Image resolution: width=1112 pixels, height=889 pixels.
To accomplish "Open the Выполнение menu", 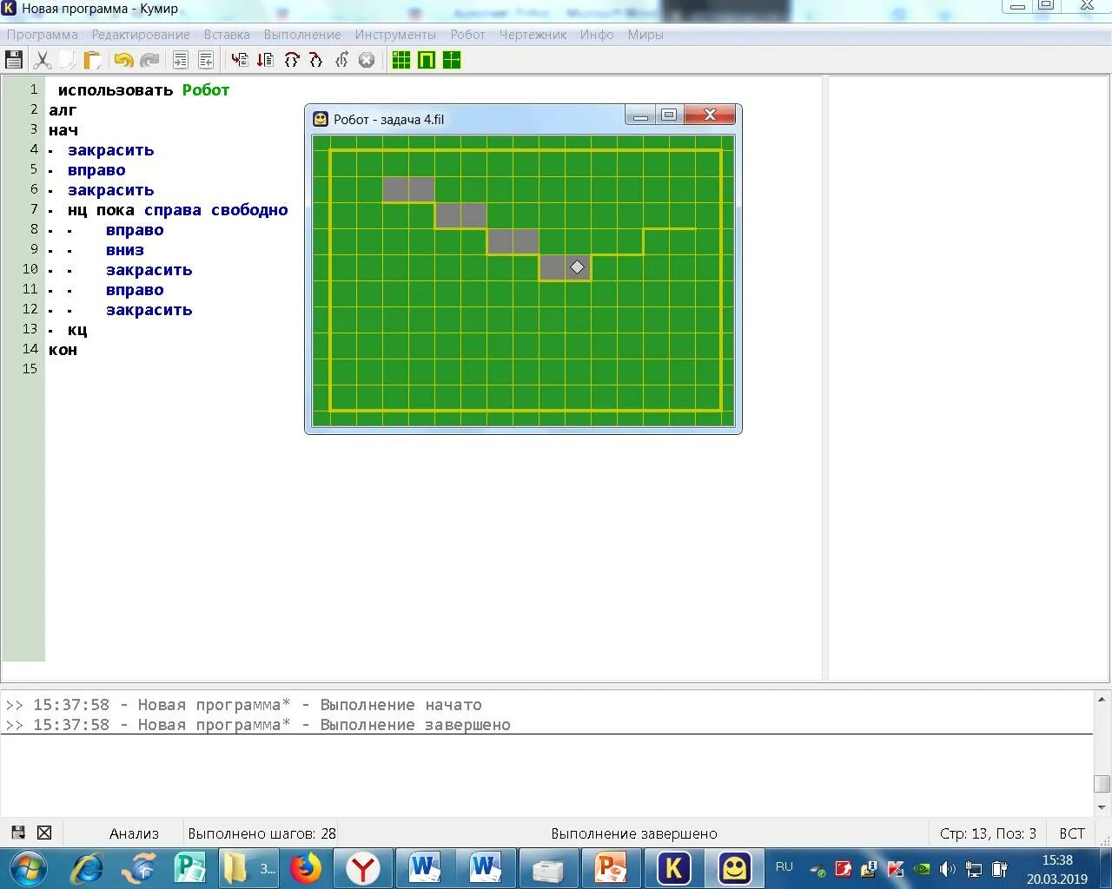I will (x=302, y=35).
